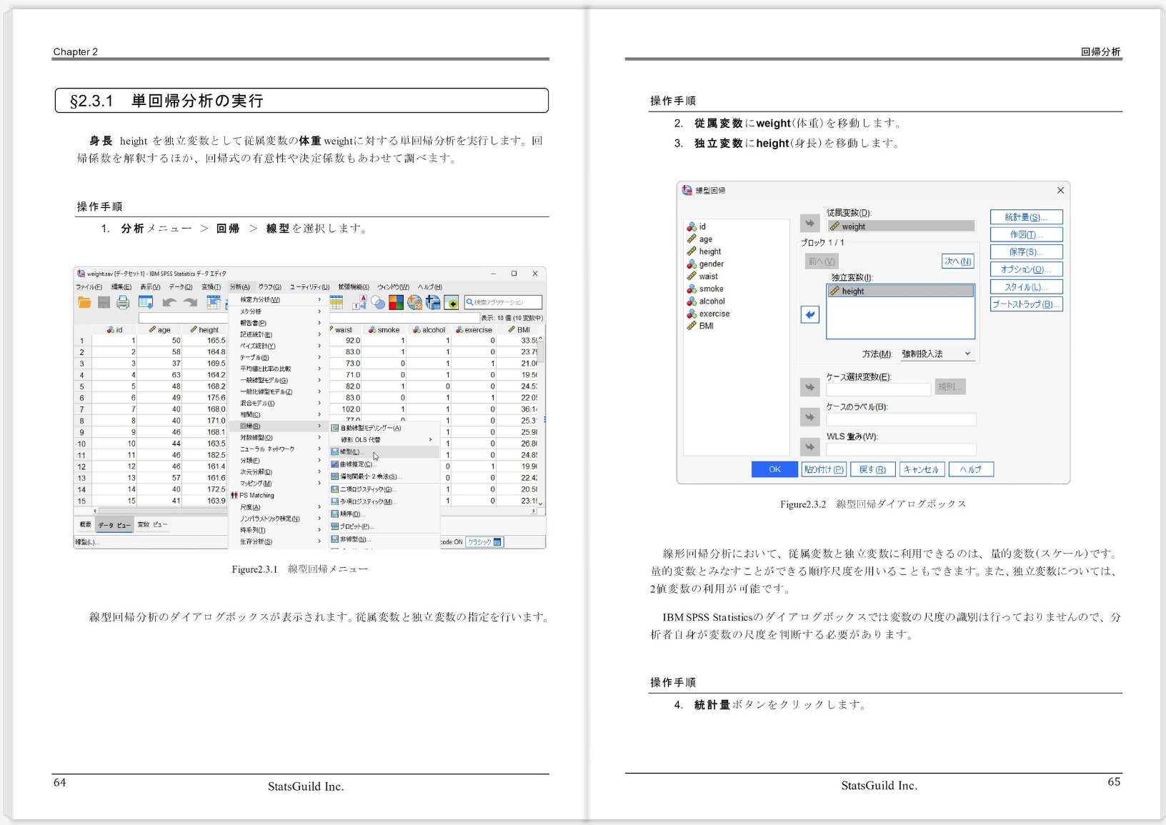Open the グラフ(G) menu

coord(269,287)
